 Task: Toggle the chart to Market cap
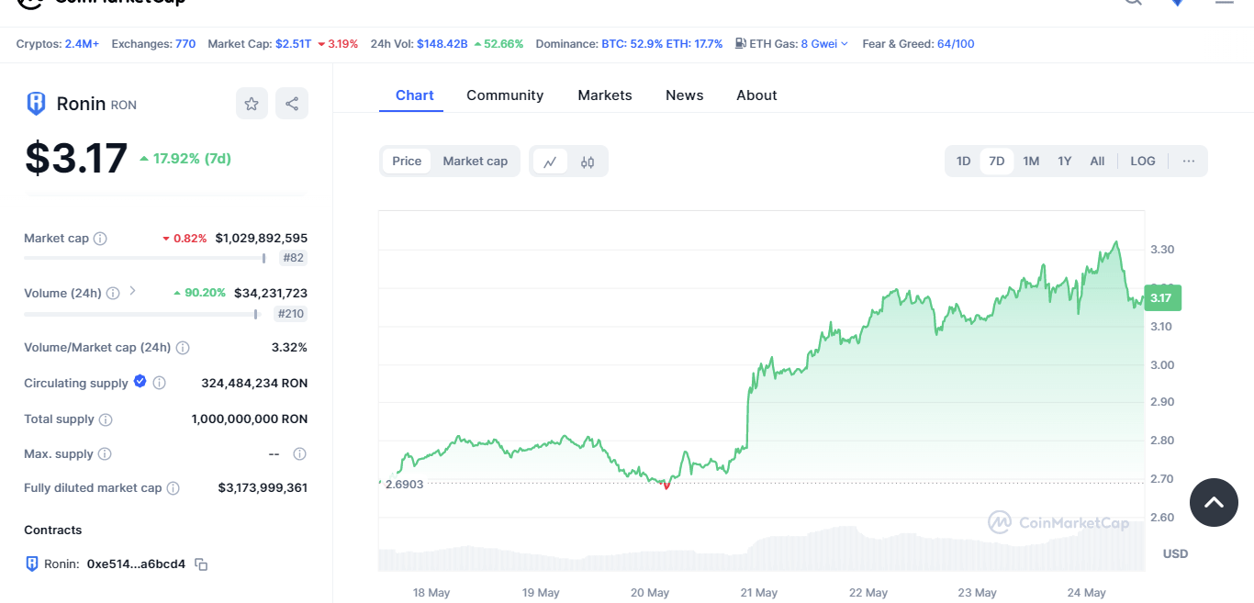click(x=476, y=162)
